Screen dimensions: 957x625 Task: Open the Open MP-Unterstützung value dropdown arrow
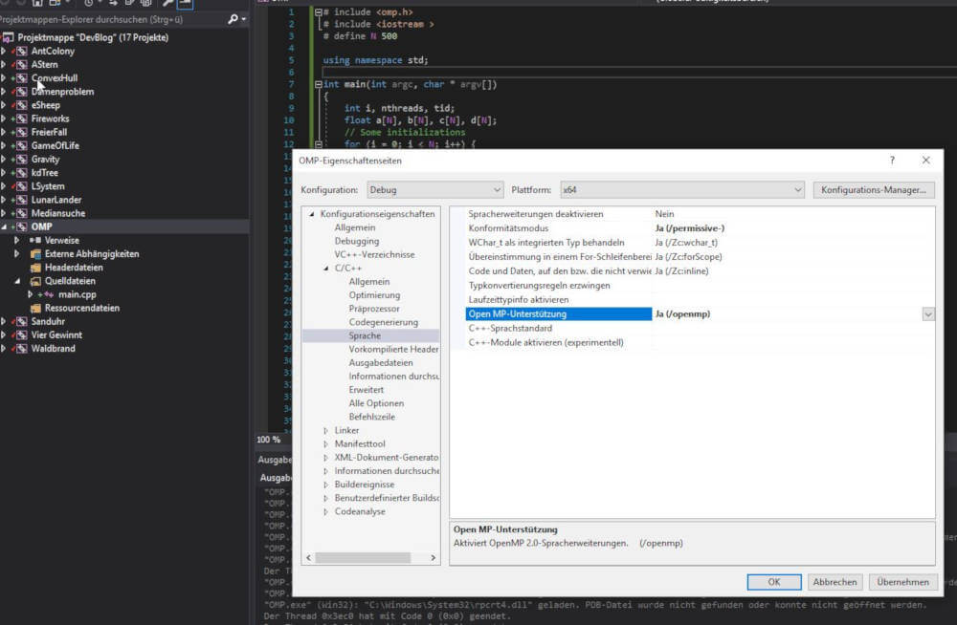tap(927, 314)
